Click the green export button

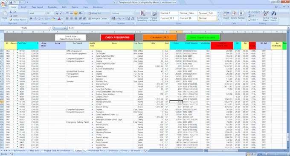click(203, 38)
